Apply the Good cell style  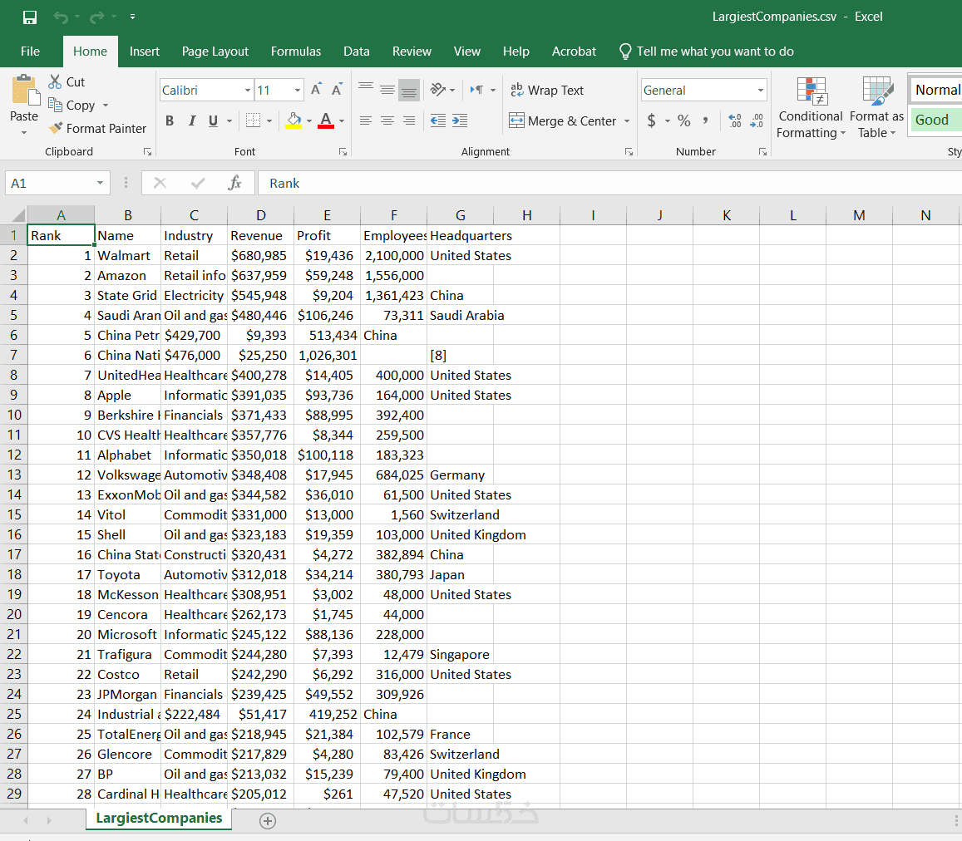[935, 120]
